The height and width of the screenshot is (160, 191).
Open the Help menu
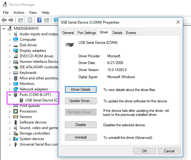45,13
